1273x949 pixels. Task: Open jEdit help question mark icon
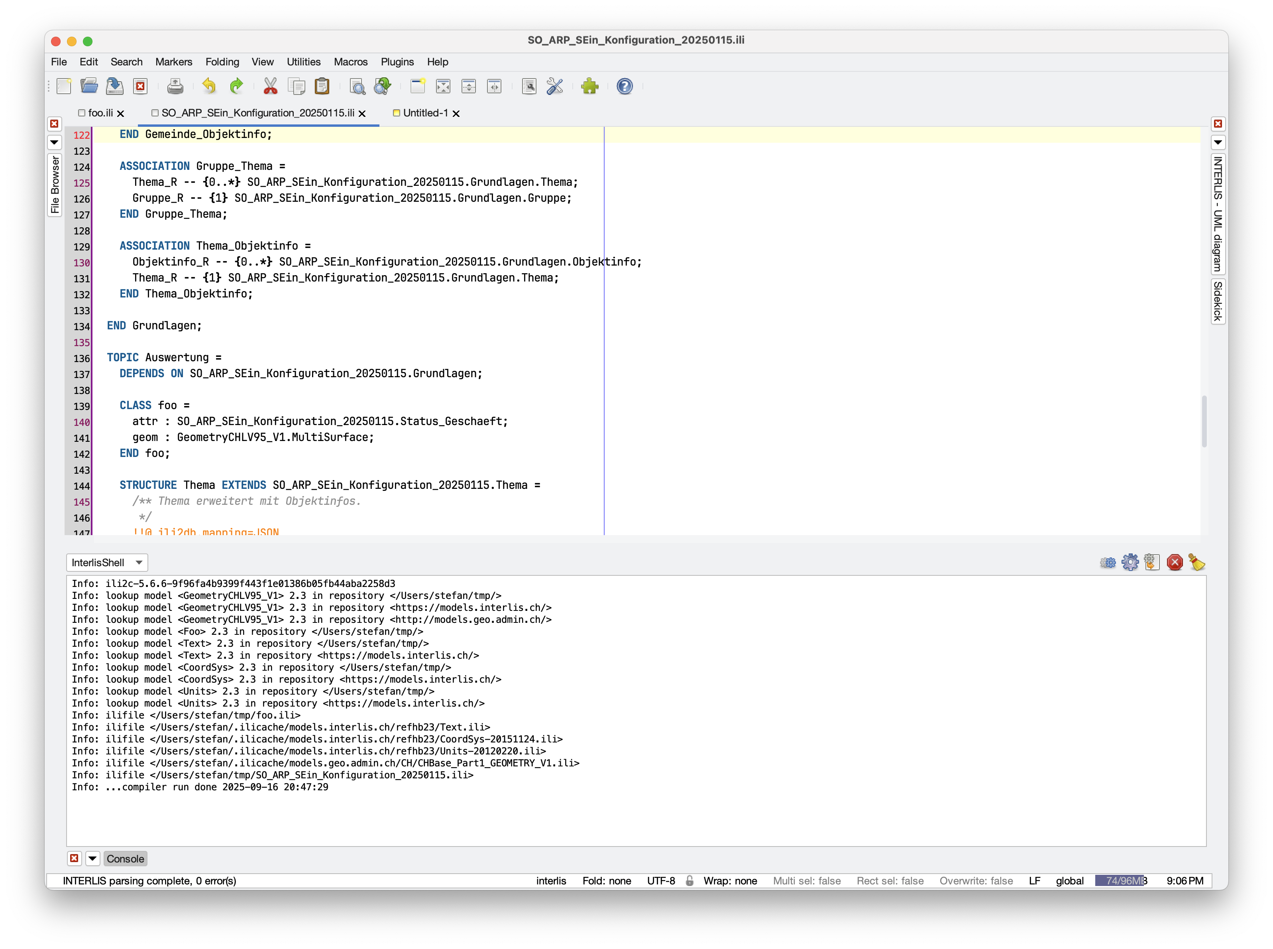624,86
